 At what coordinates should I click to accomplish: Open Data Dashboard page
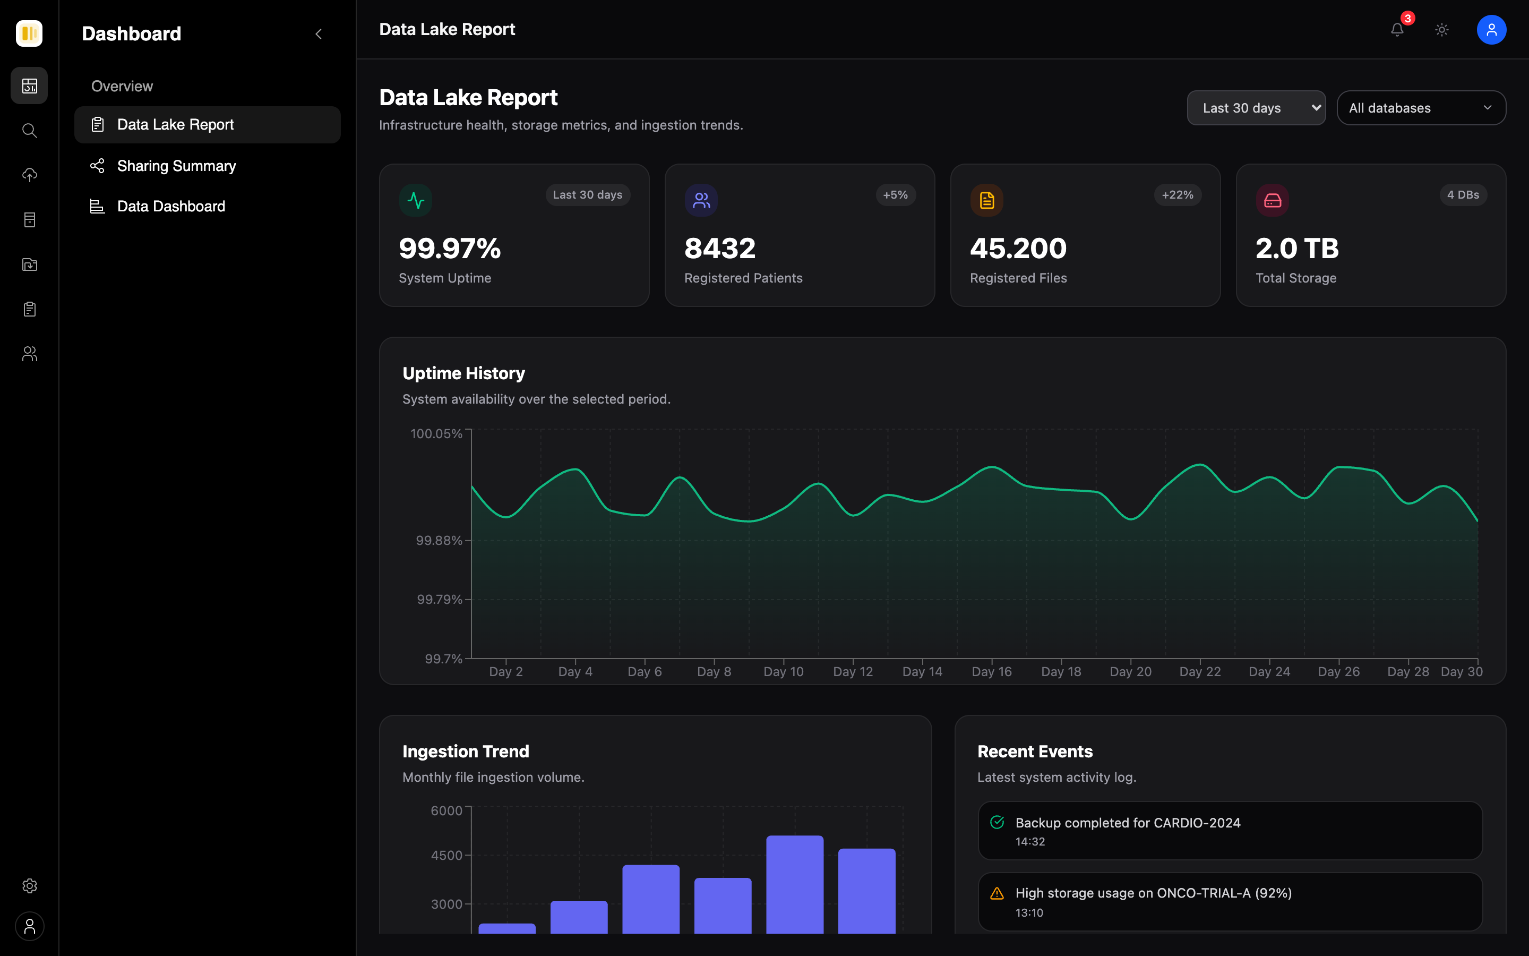[x=207, y=206]
